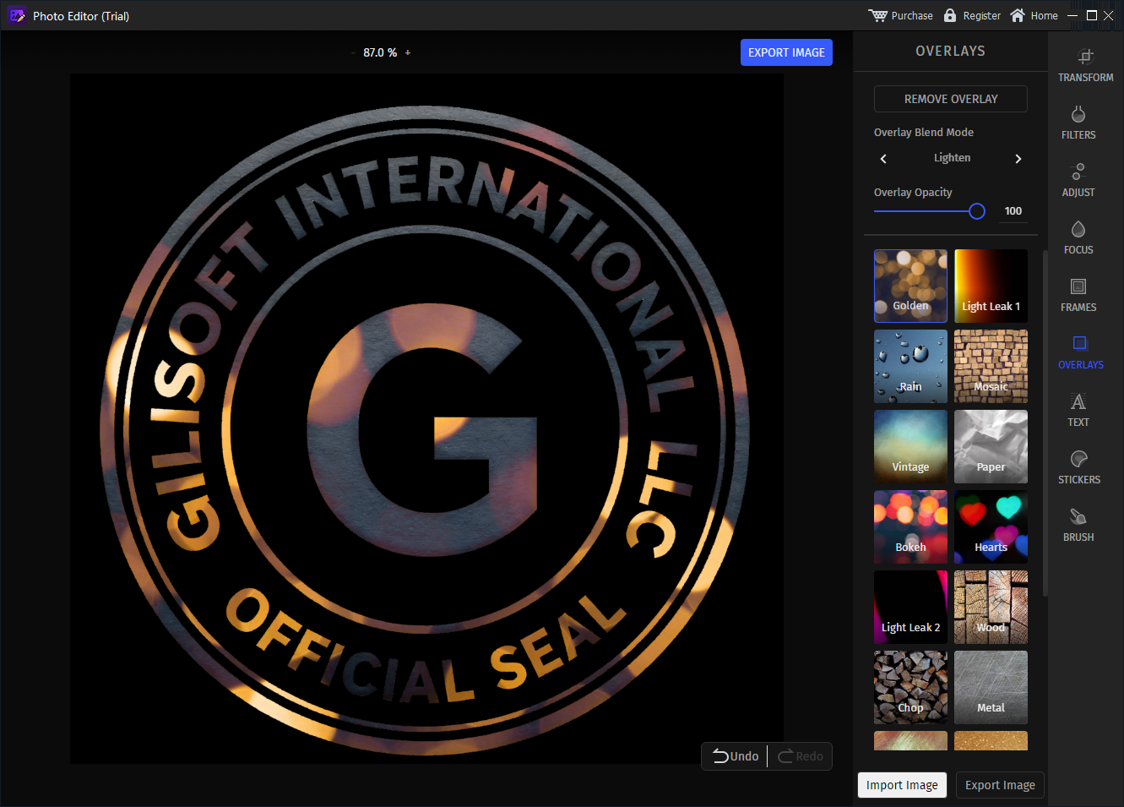
Task: Open the Frames panel
Action: click(1078, 295)
